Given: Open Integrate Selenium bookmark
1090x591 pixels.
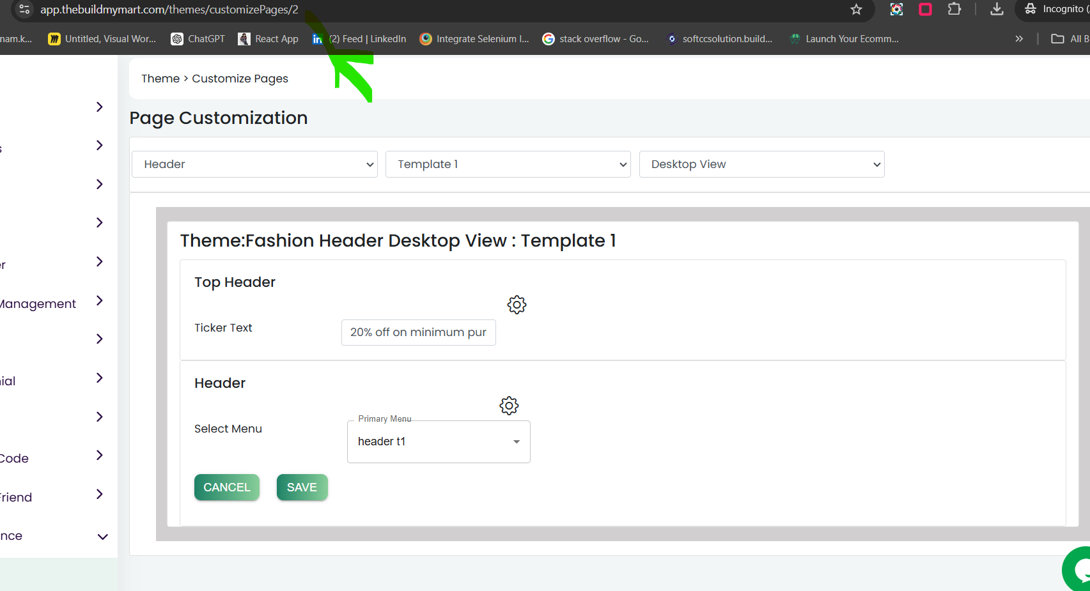Looking at the screenshot, I should 474,39.
